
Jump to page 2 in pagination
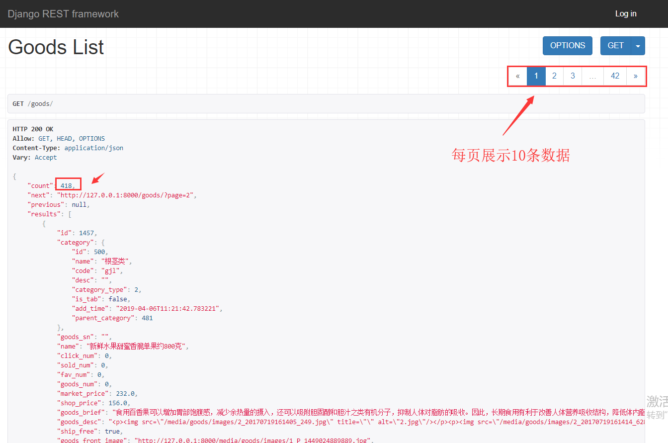click(554, 76)
